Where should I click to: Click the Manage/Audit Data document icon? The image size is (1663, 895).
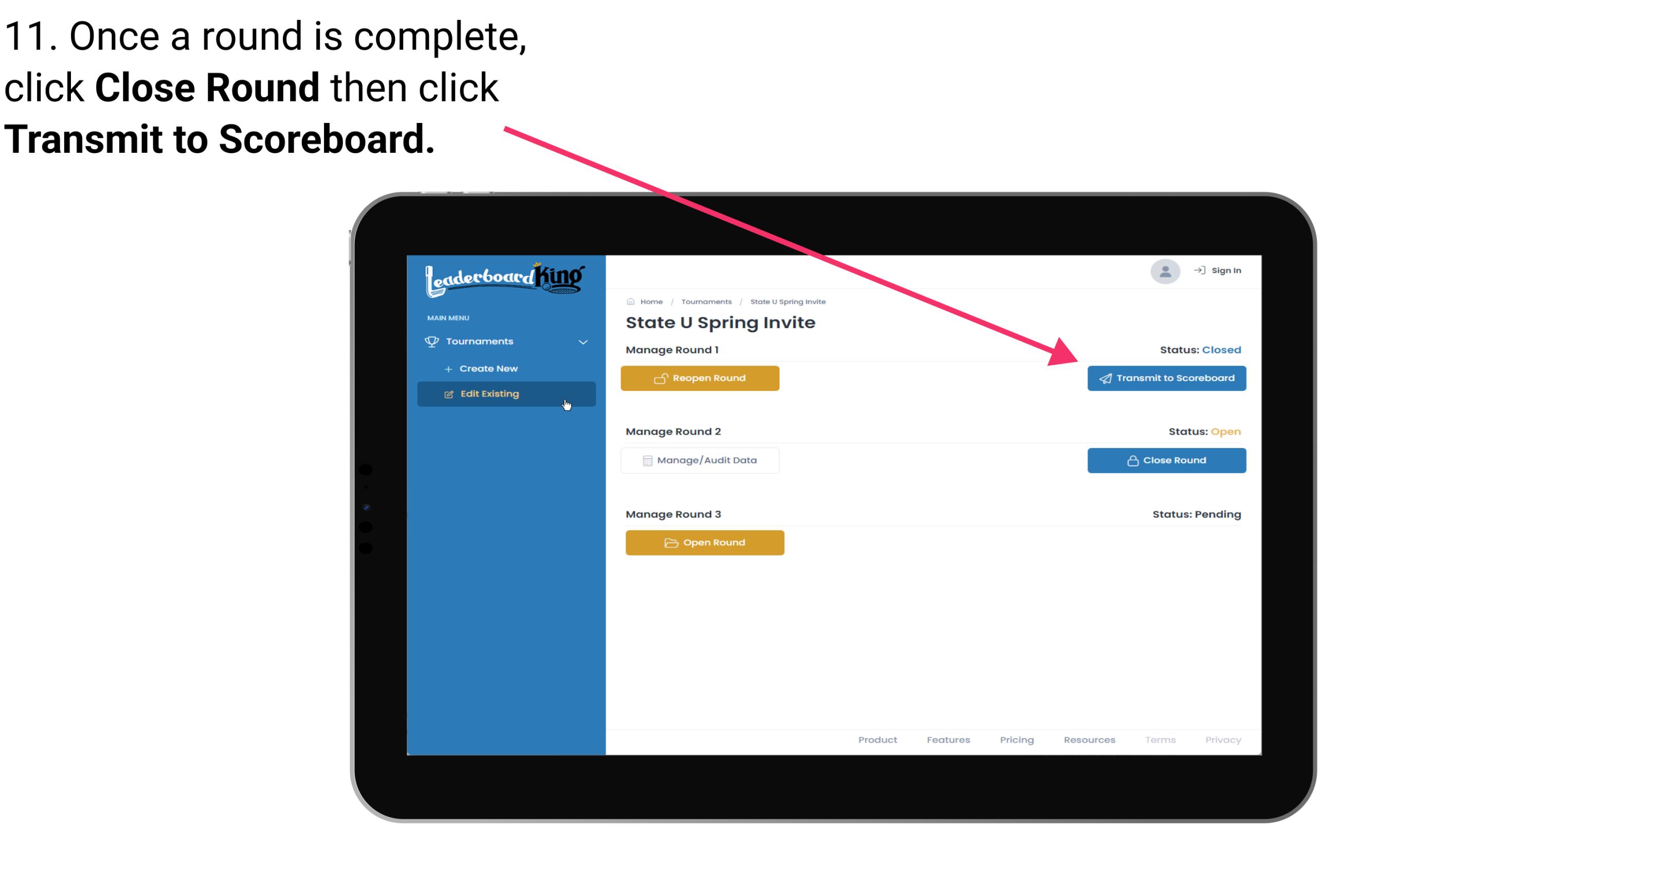coord(645,460)
